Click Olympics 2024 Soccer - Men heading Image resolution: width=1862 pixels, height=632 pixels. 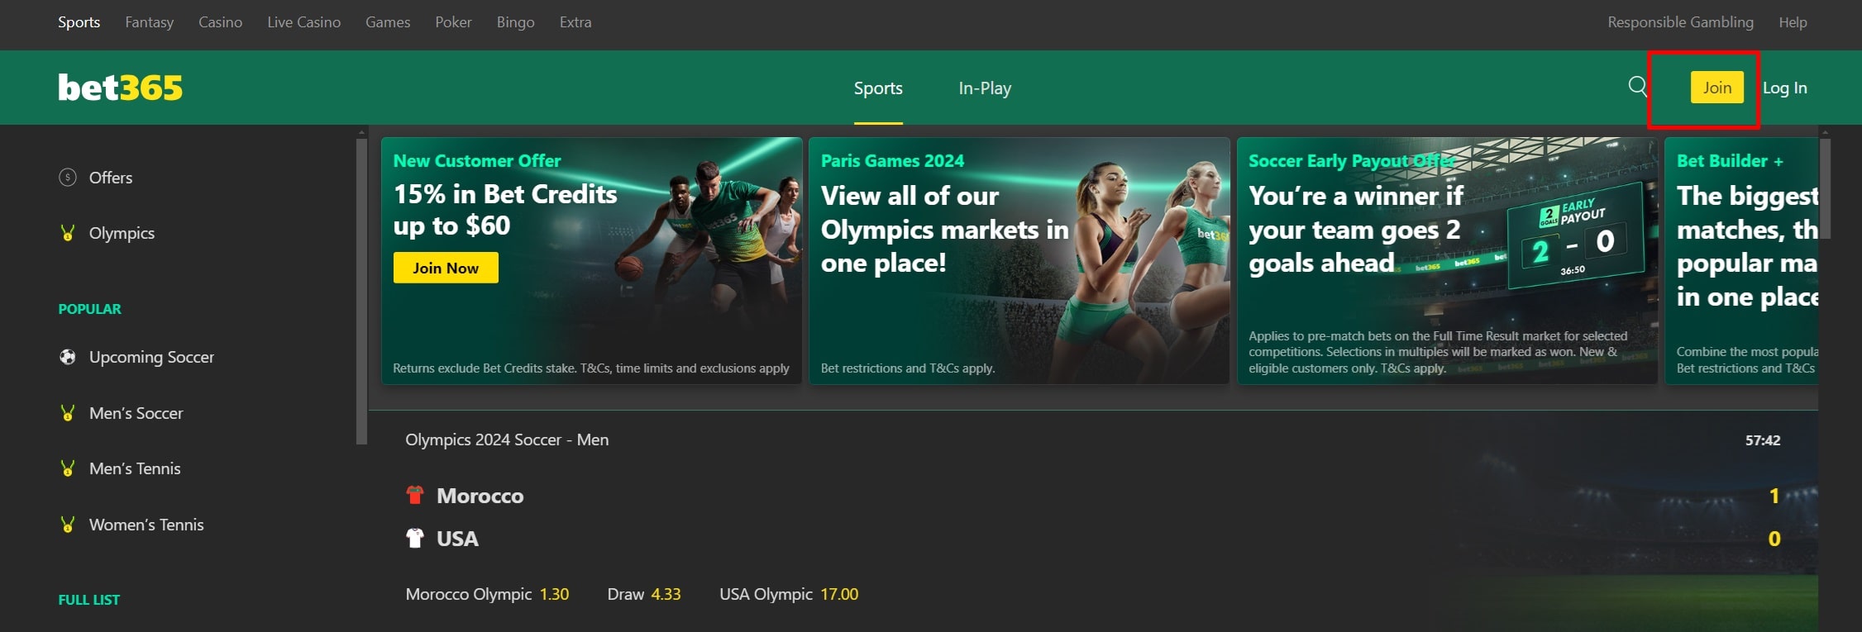click(x=507, y=440)
